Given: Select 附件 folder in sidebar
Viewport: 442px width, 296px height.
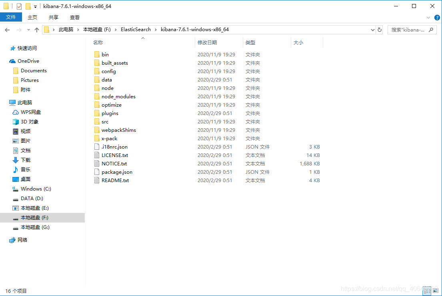Looking at the screenshot, I should (25, 90).
